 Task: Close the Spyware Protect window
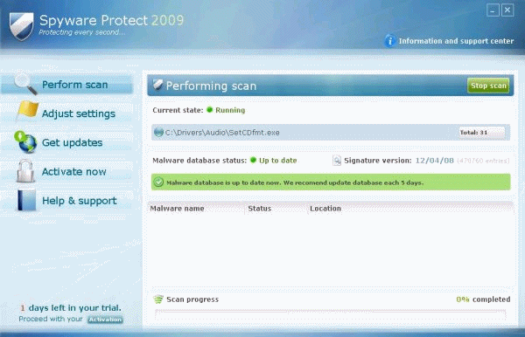pos(507,10)
